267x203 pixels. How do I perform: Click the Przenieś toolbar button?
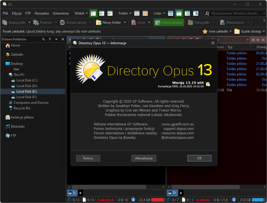pyautogui.click(x=43, y=23)
